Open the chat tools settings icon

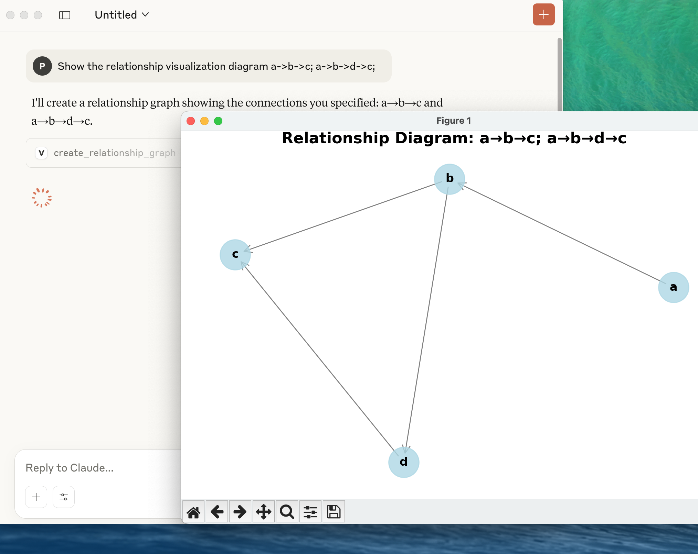[x=64, y=497]
